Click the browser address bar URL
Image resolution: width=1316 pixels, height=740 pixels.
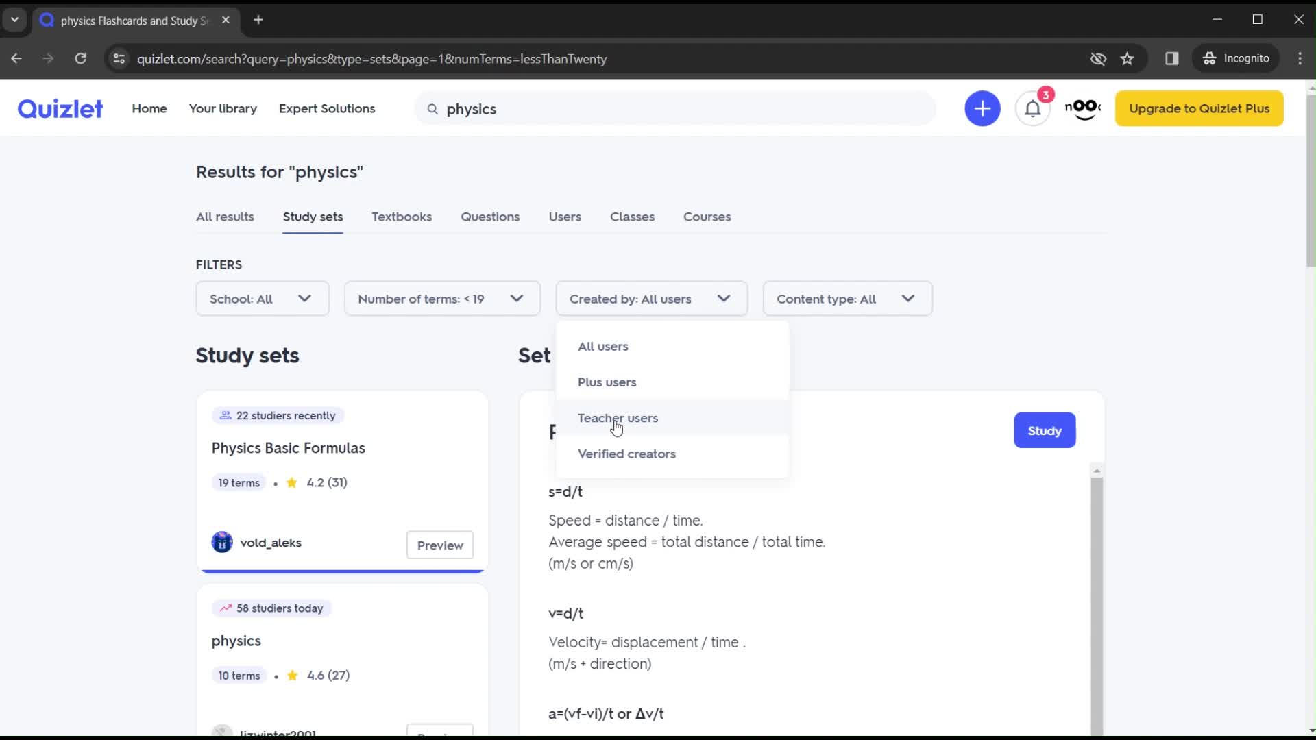371,59
